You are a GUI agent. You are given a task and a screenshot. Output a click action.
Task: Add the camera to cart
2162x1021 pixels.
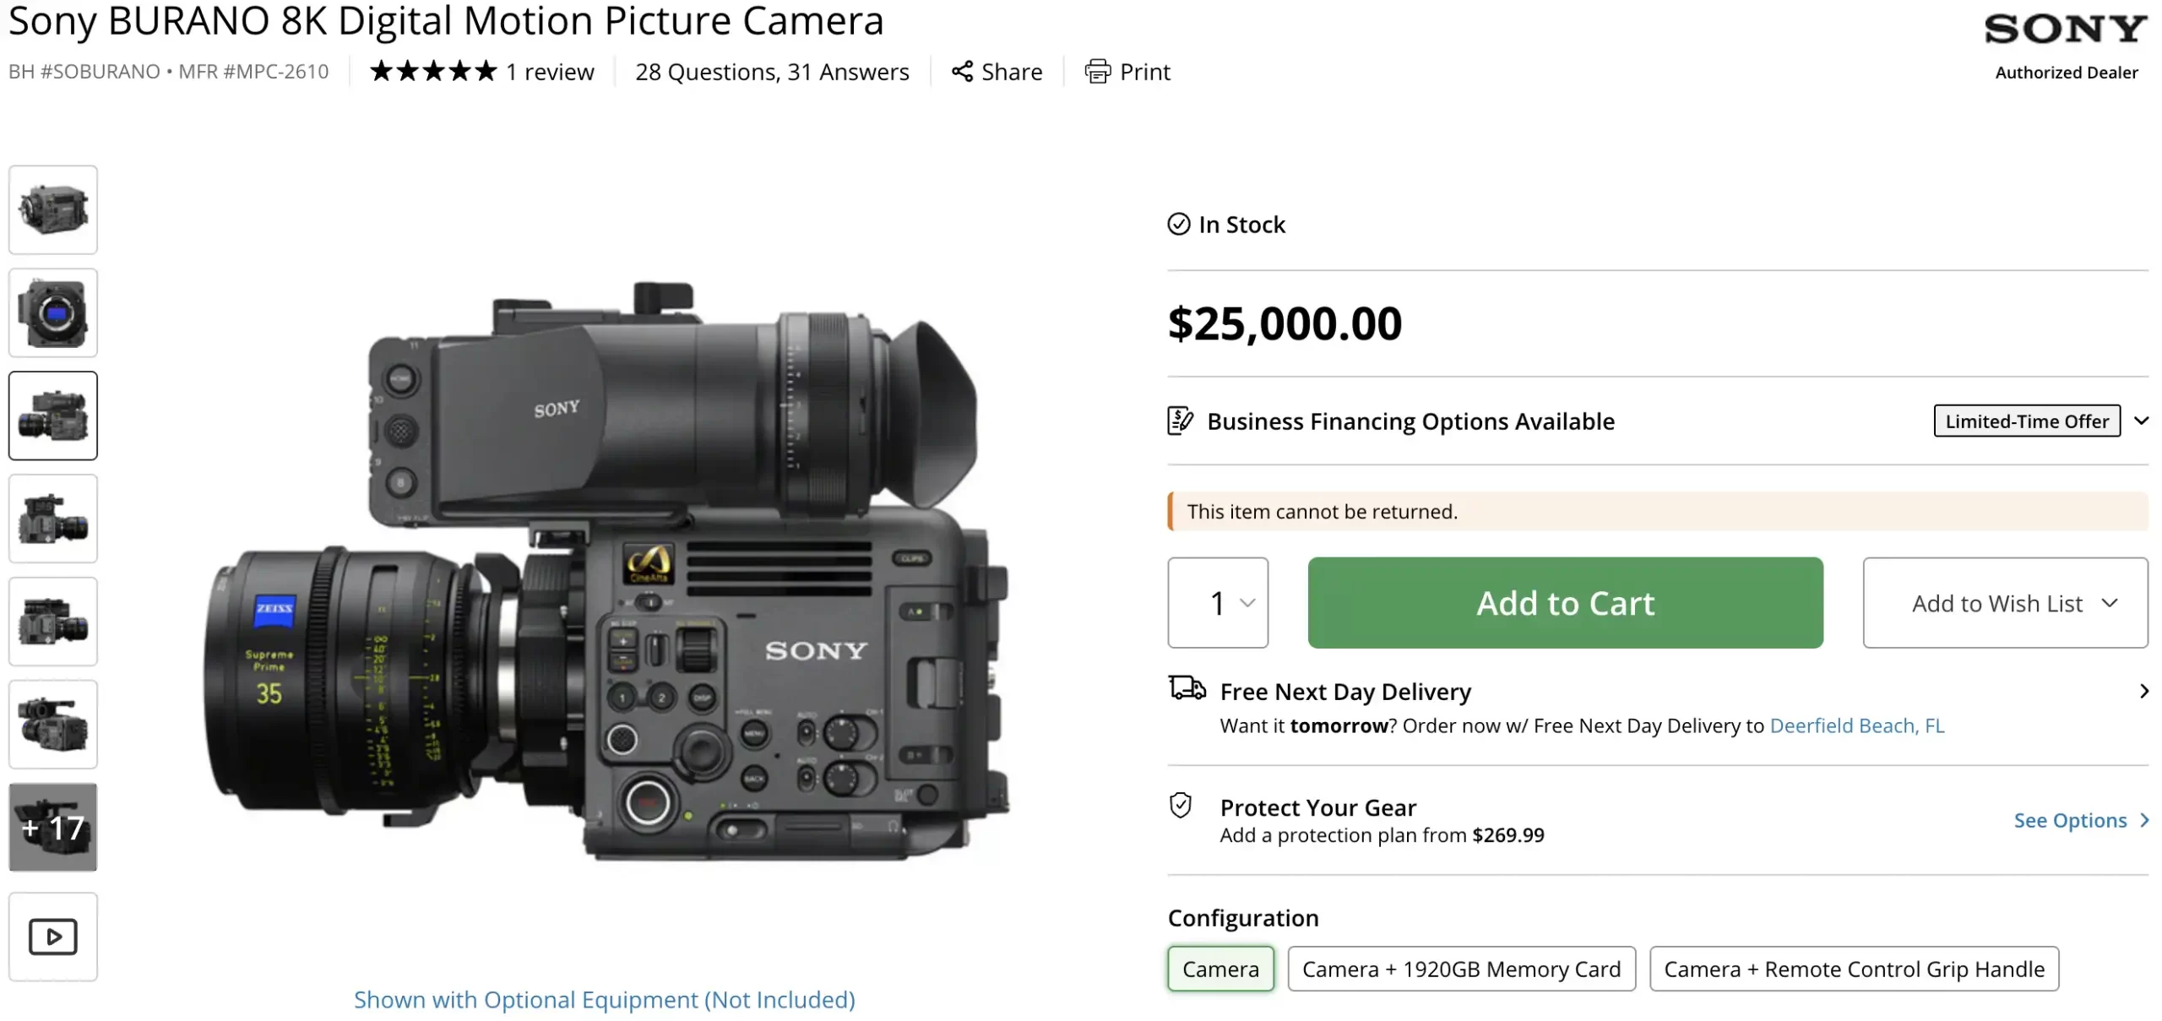click(x=1565, y=603)
